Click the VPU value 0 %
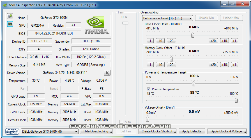The image size is (251, 138). (102, 96)
